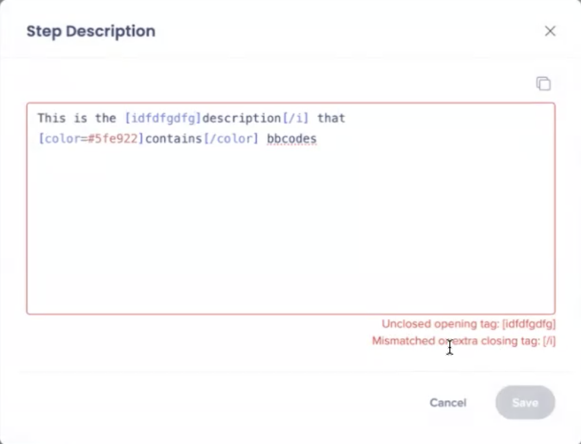581x444 pixels.
Task: Click the [color=#5fe922] tag in the text
Action: (x=91, y=139)
